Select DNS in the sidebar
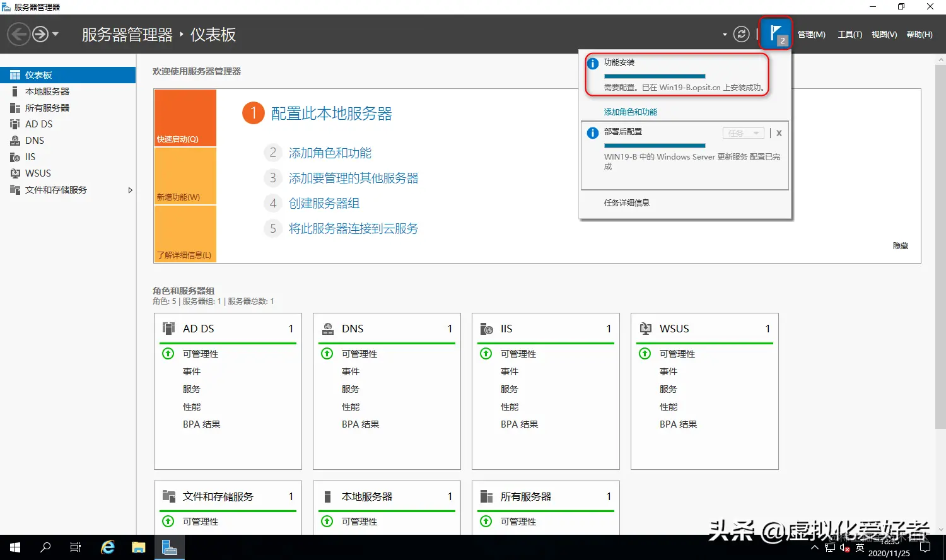946x560 pixels. [33, 140]
